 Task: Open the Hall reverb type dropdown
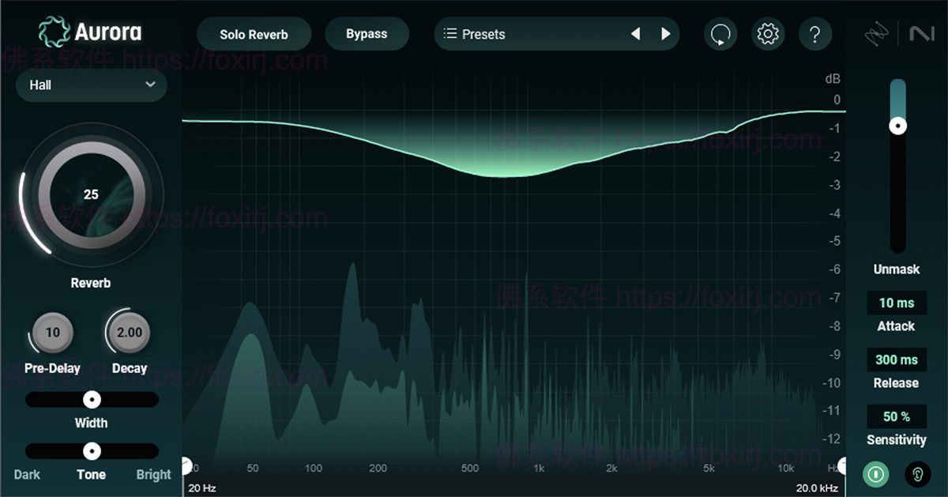click(x=91, y=85)
